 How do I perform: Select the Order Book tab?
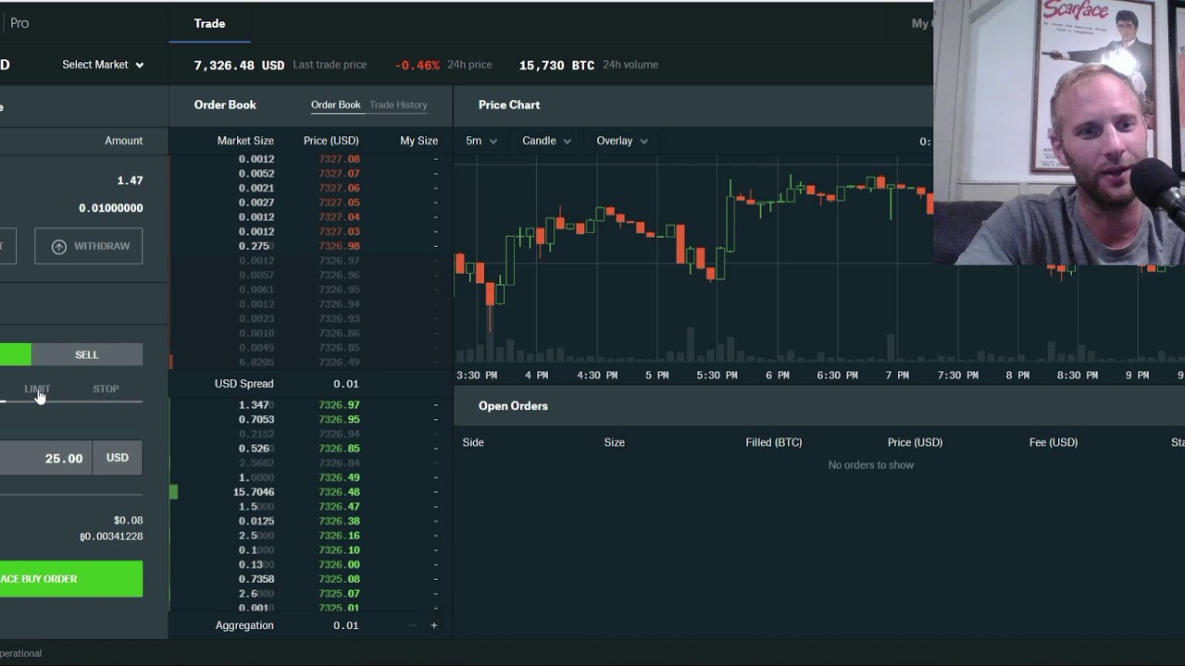click(x=335, y=105)
